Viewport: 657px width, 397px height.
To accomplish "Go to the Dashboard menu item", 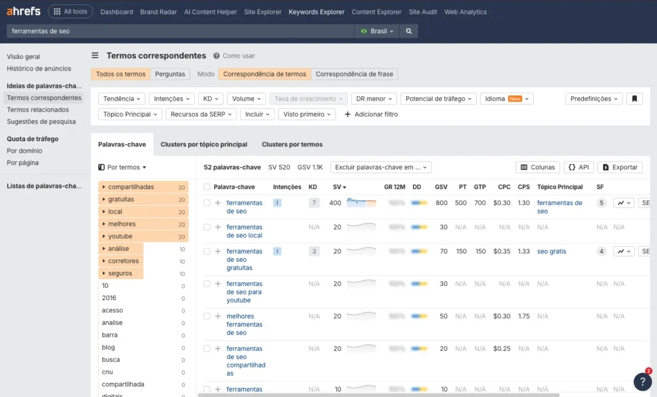I will coord(117,12).
